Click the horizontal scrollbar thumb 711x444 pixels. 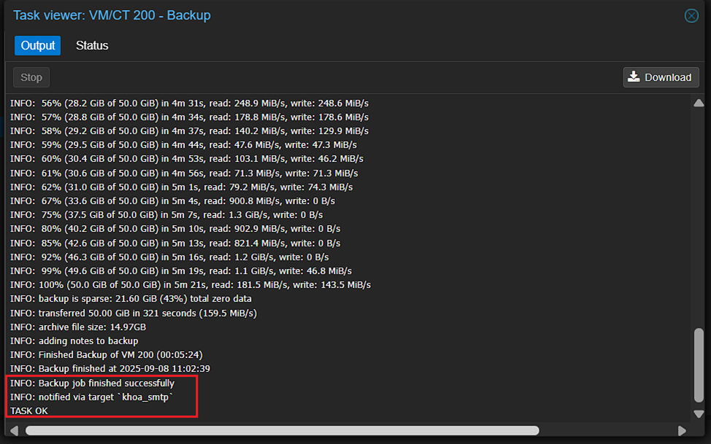[x=282, y=431]
